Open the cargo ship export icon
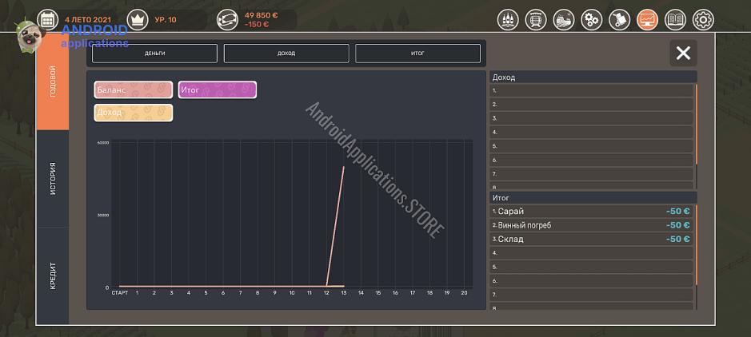 coord(564,20)
